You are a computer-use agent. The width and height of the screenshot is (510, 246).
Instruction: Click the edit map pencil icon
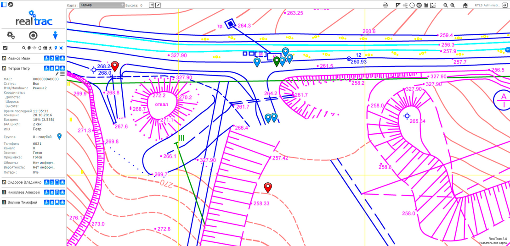(x=158, y=5)
